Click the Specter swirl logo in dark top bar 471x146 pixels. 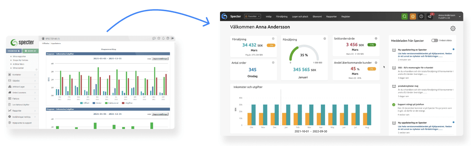pos(224,16)
